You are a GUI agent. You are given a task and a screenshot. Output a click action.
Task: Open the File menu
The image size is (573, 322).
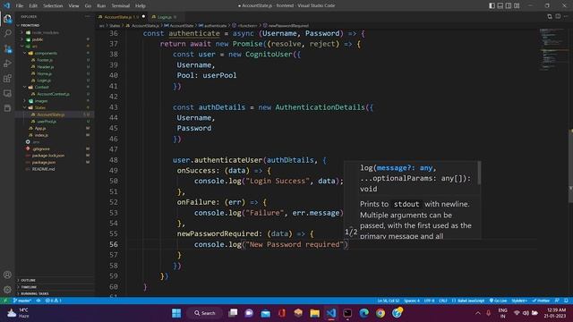[x=20, y=6]
